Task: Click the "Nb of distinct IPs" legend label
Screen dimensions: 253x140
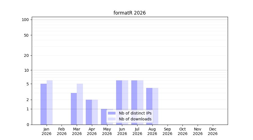Action: [135, 113]
